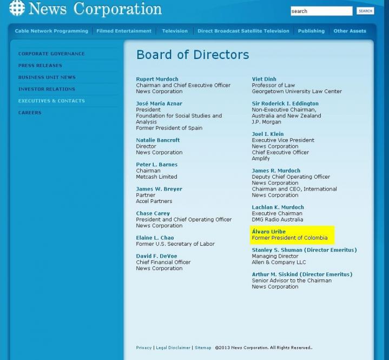Open highlighted Álvaro Uribe profile link
Viewport: 389px width, 360px height.
269,232
